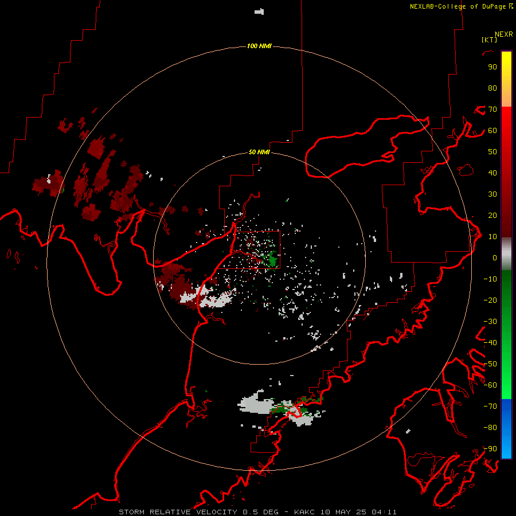This screenshot has height=516, width=516.
Task: Click the 20 tick label on velocity scale
Action: tap(492, 216)
